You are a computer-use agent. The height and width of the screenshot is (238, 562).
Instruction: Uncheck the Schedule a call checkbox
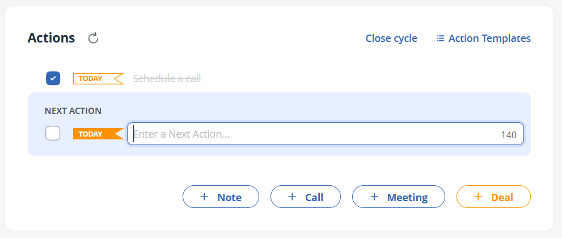tap(53, 78)
